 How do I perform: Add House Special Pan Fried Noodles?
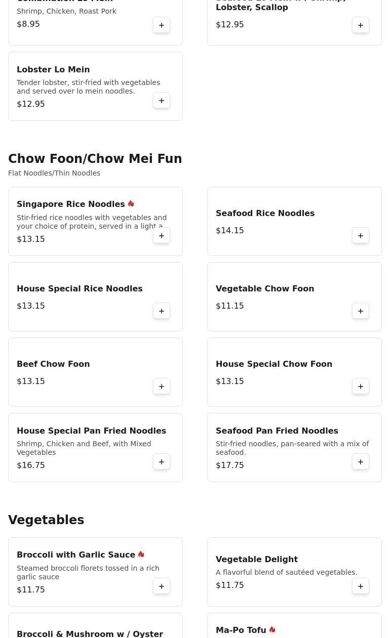162,462
